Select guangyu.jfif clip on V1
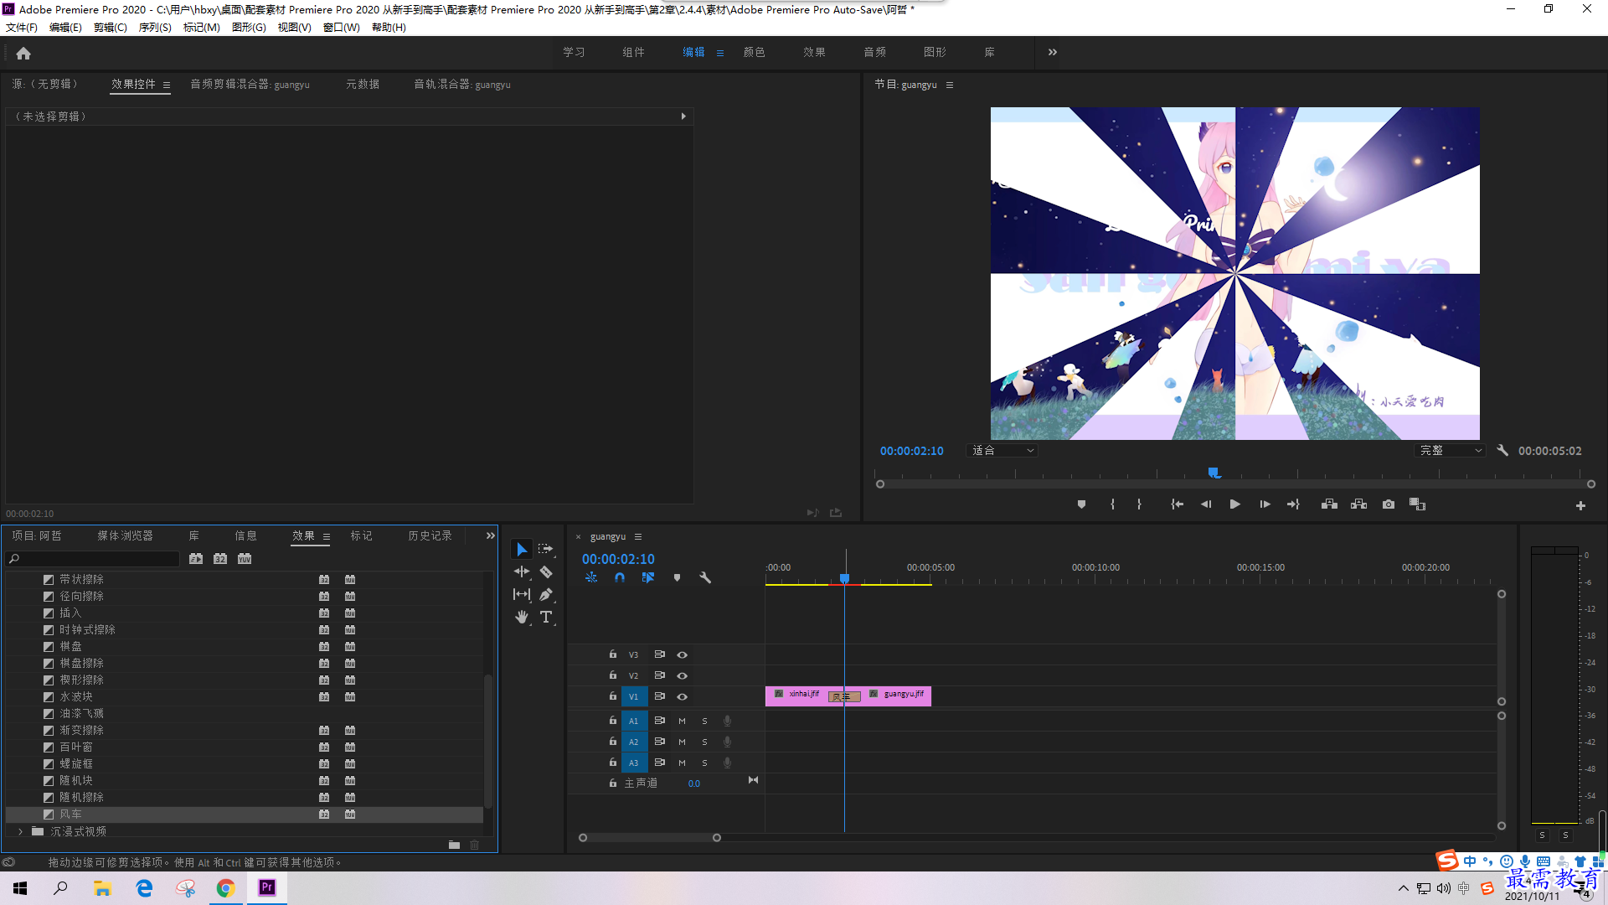 coord(898,696)
